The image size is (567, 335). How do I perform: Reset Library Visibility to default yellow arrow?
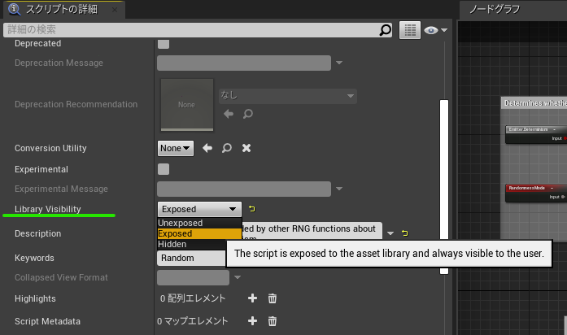[x=252, y=209]
